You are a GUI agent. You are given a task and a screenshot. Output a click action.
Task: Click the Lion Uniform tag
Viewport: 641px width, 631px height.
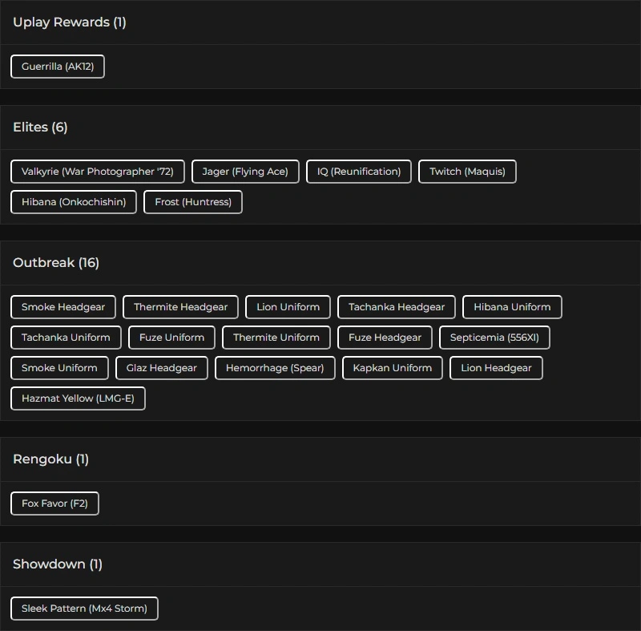point(288,307)
